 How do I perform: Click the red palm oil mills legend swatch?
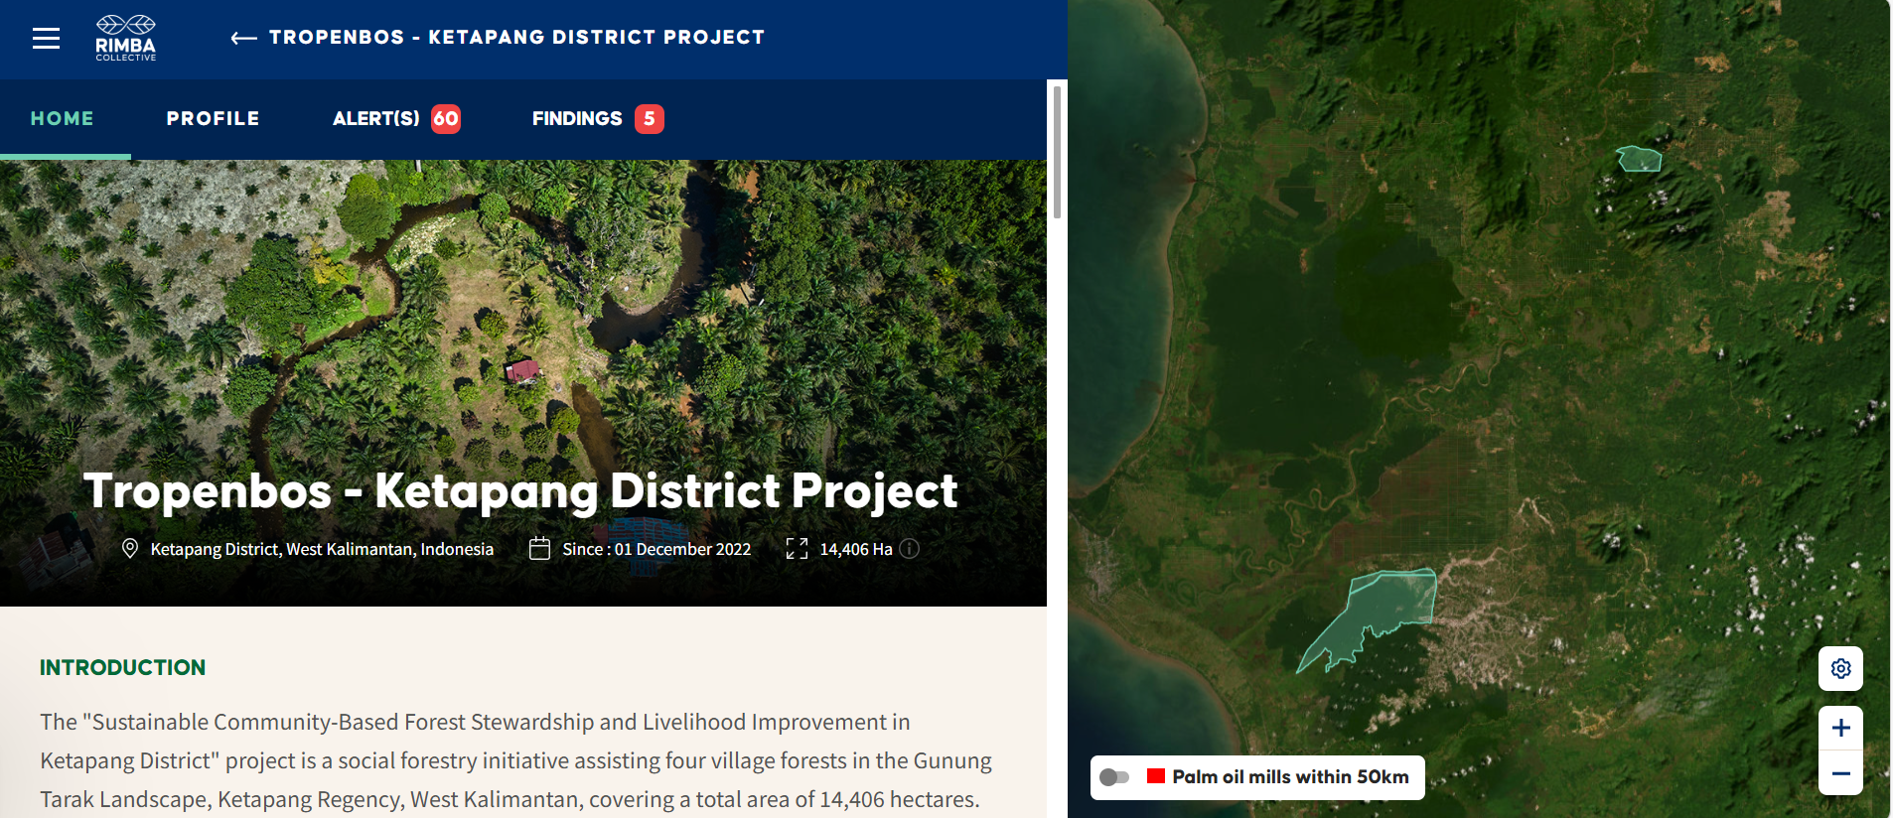[x=1156, y=776]
